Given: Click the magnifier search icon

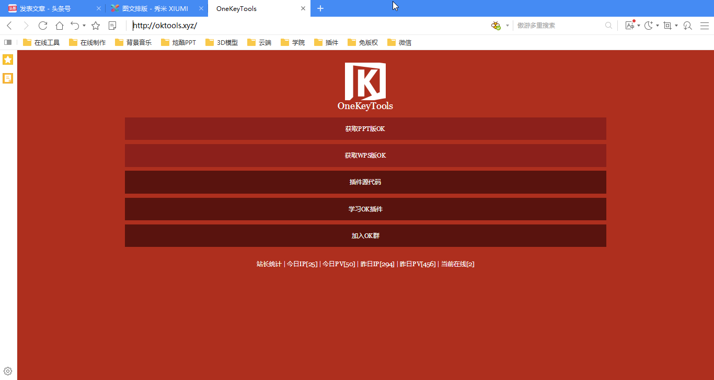Looking at the screenshot, I should click(x=608, y=26).
